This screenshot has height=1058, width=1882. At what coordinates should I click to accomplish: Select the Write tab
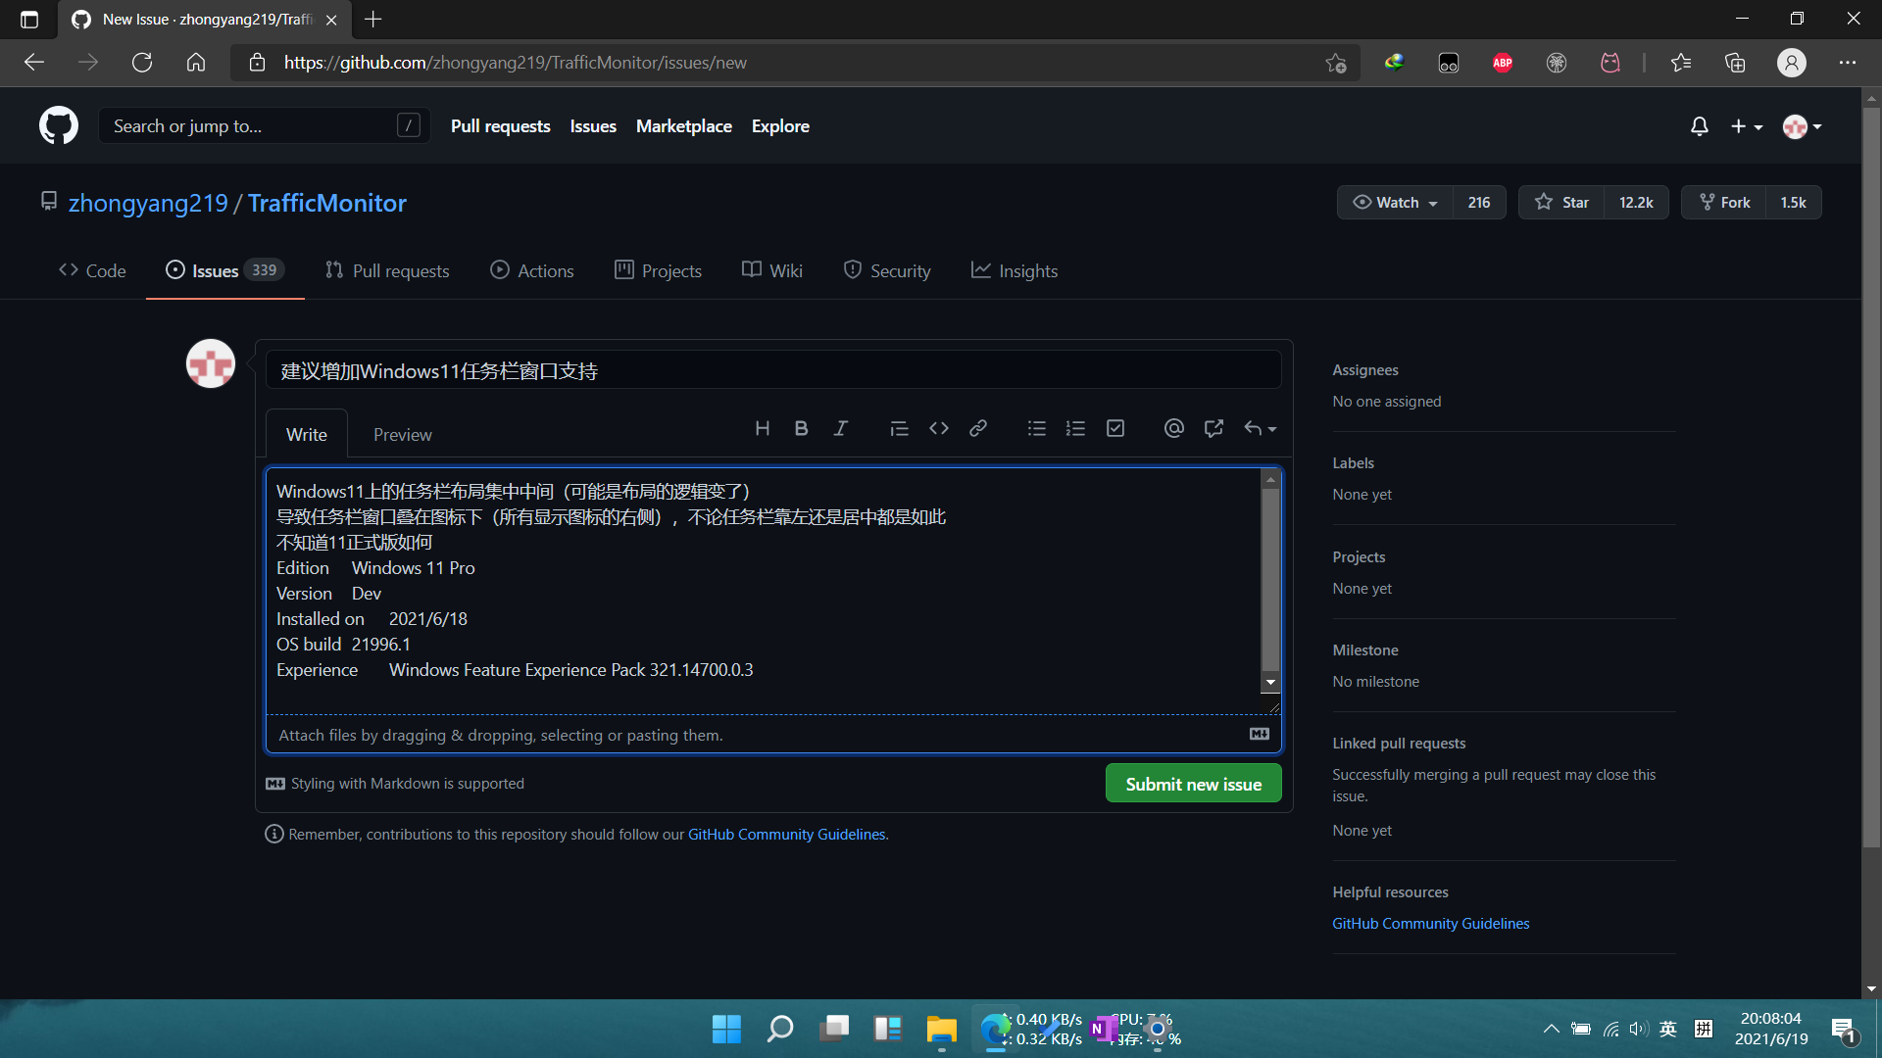(307, 434)
